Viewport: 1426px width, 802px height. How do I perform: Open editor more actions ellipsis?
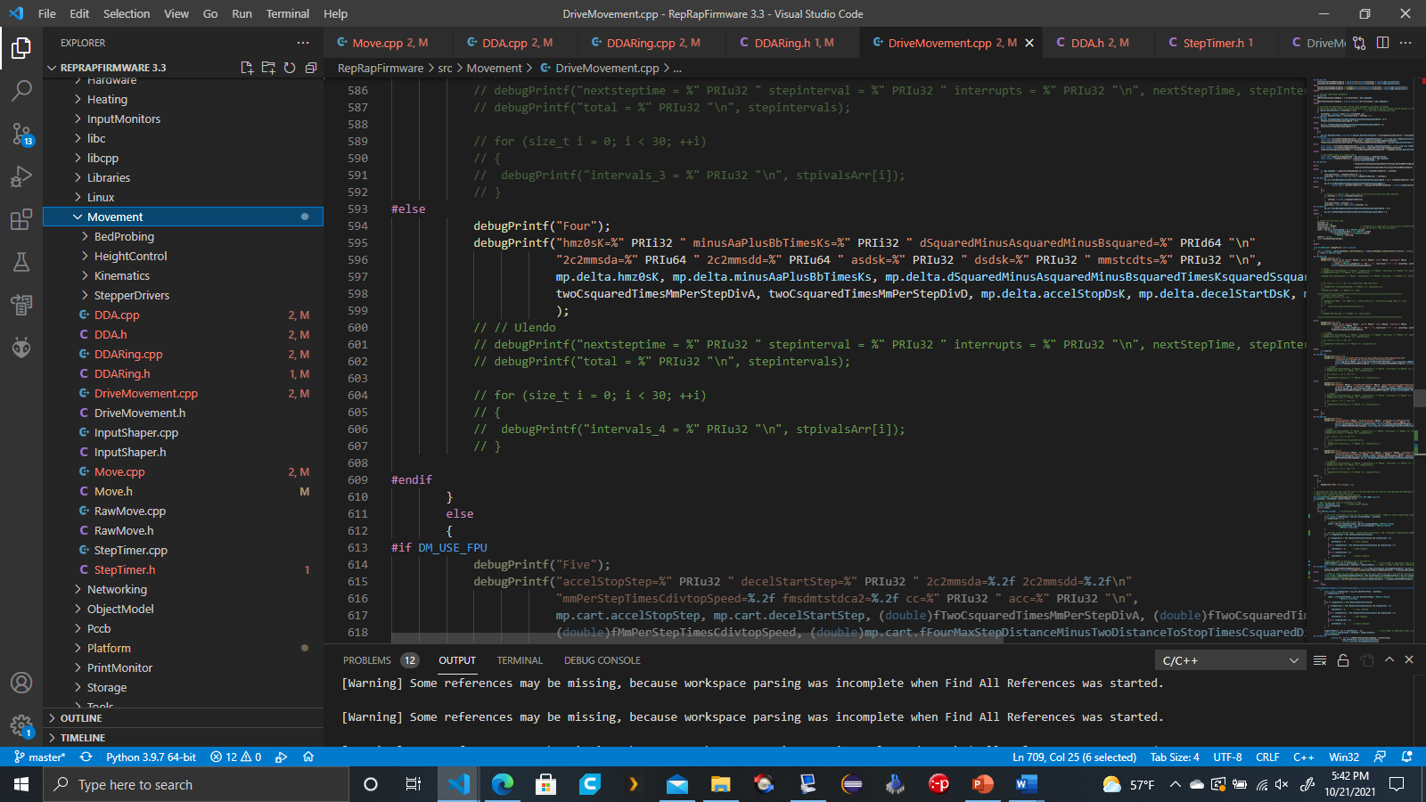(1406, 43)
